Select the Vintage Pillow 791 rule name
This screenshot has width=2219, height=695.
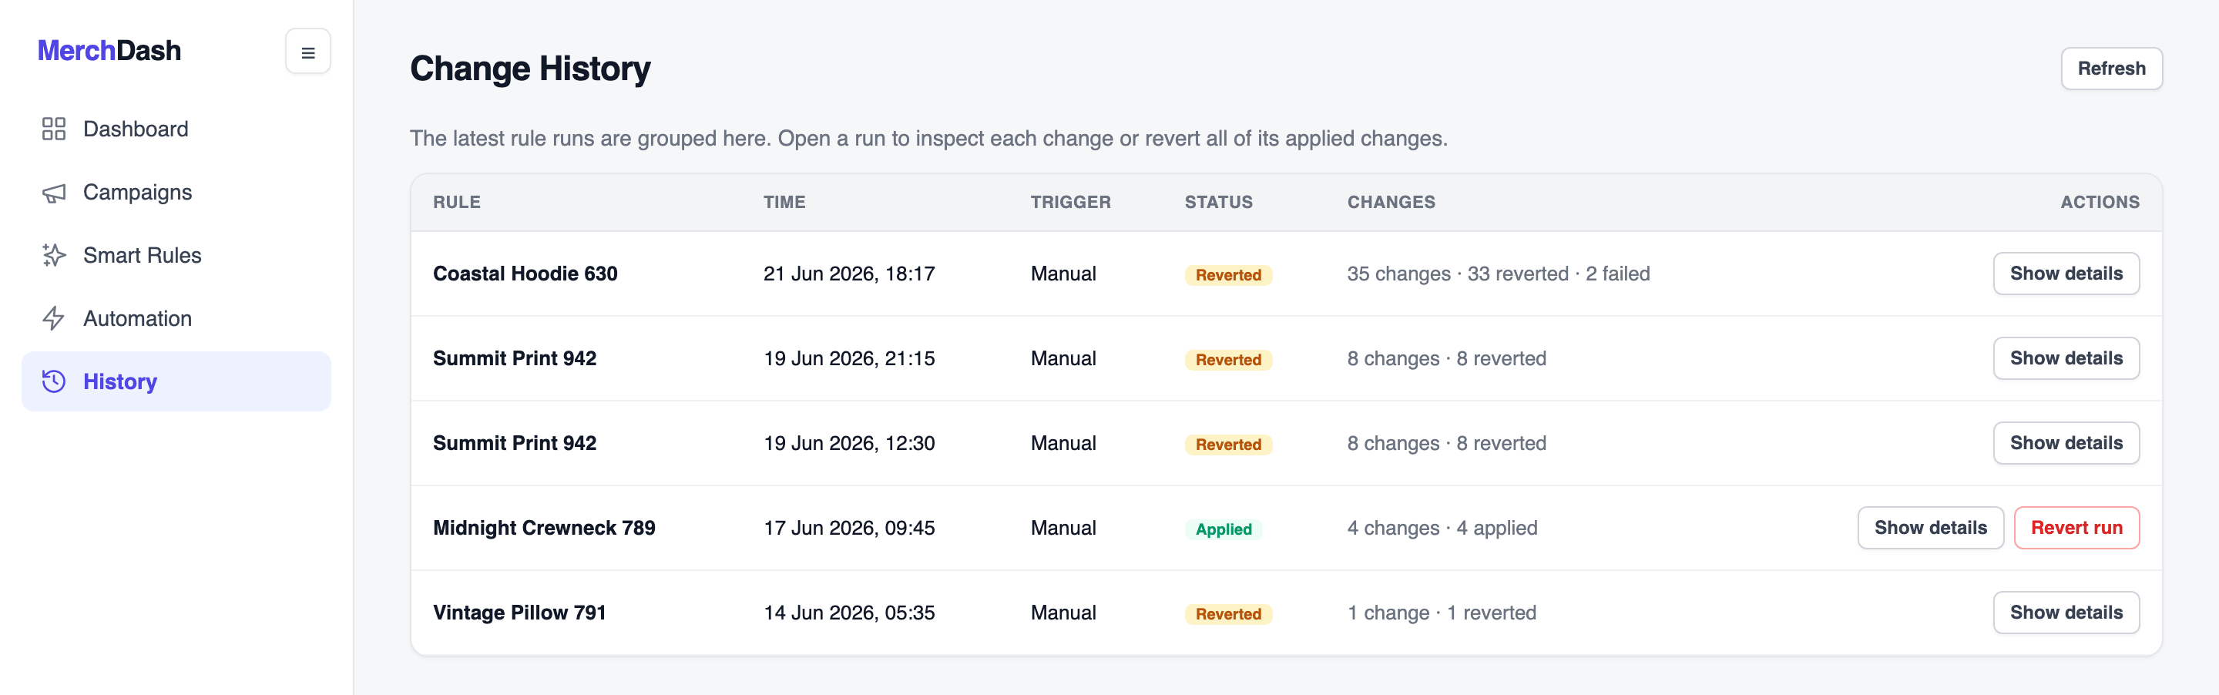(519, 613)
